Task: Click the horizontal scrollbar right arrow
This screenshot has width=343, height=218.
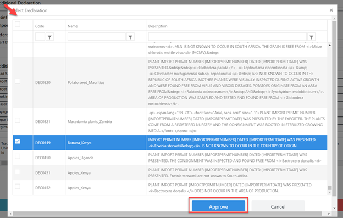Action: pyautogui.click(x=329, y=214)
